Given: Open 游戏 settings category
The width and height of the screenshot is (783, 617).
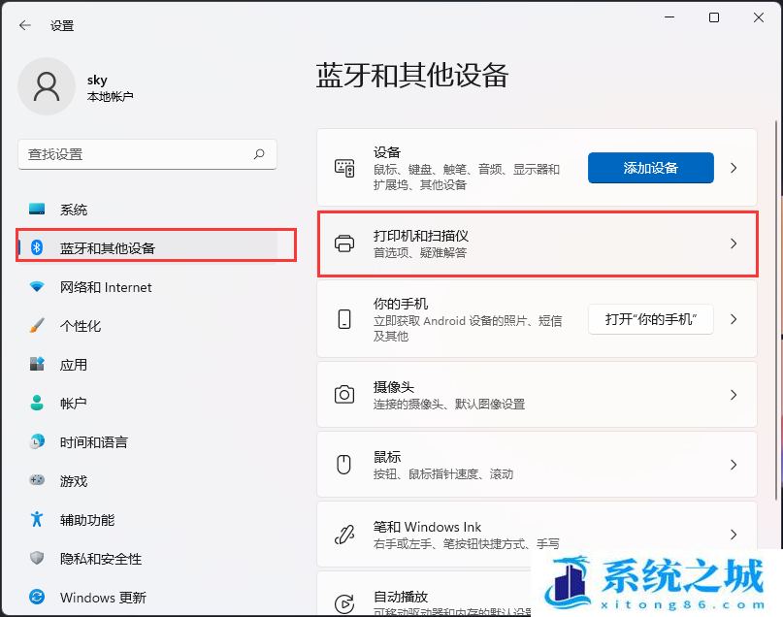Looking at the screenshot, I should pos(147,481).
